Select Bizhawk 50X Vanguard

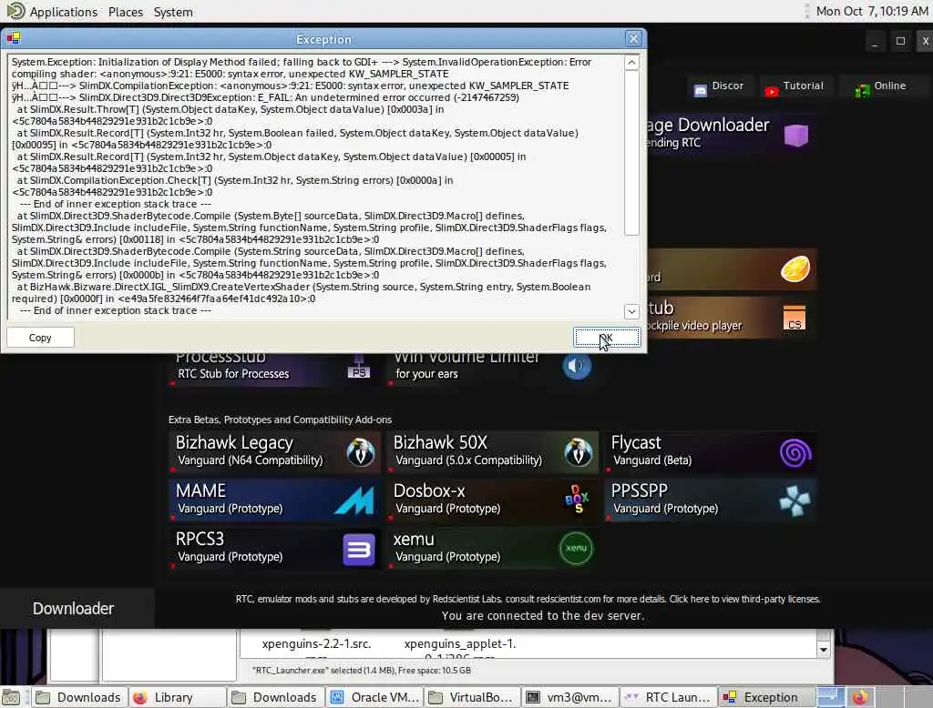(x=493, y=452)
